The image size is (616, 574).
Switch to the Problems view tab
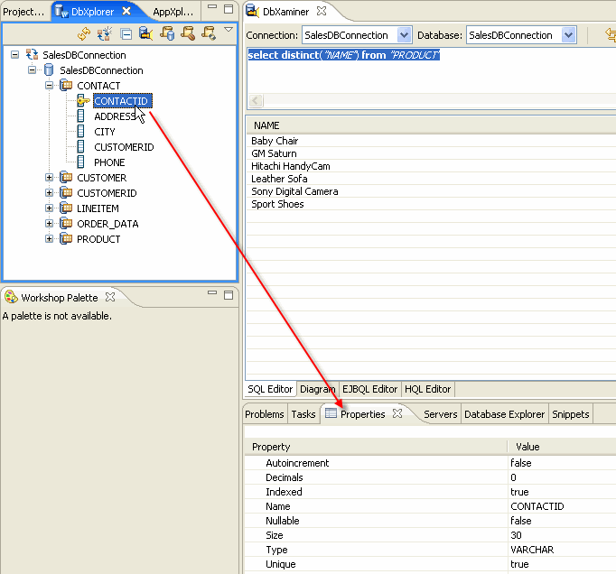(x=265, y=414)
